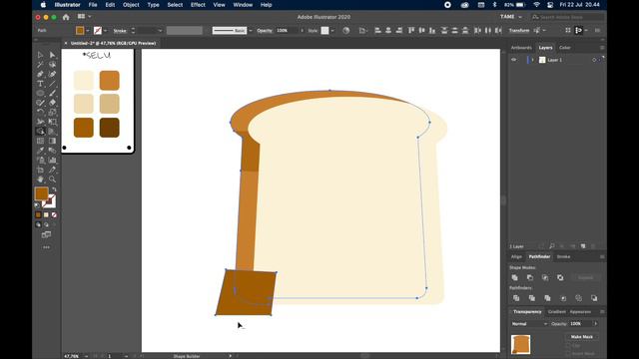Switch to Color fill mode button

click(38, 215)
